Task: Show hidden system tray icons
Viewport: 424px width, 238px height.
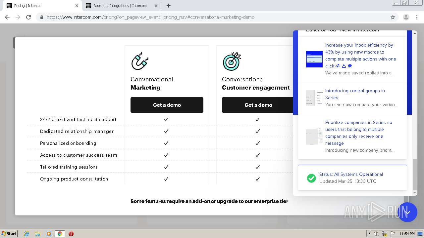Action: (369, 234)
